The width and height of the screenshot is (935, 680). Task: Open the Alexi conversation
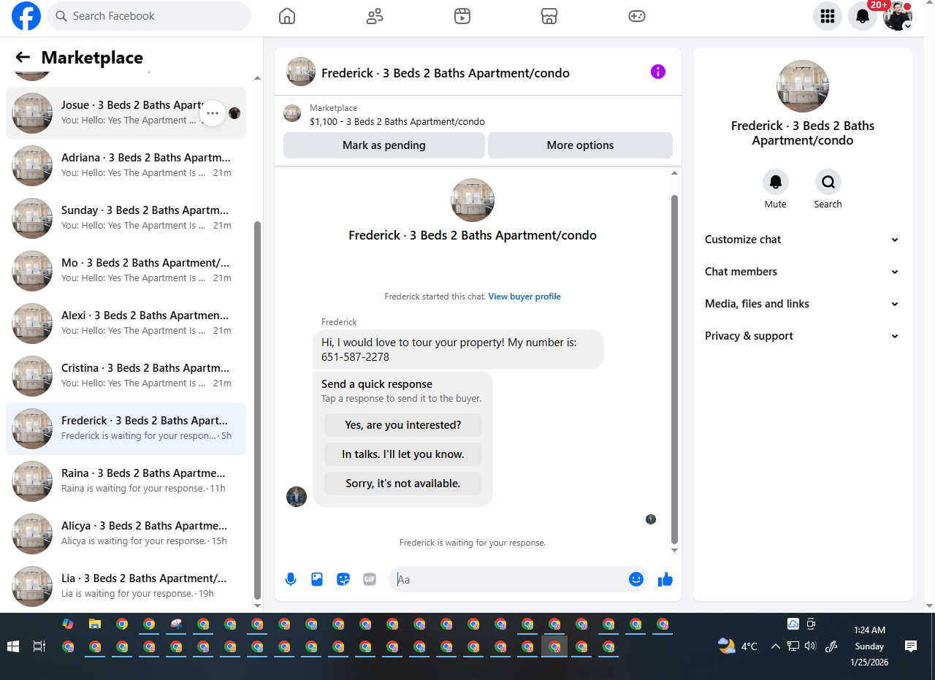pos(126,324)
